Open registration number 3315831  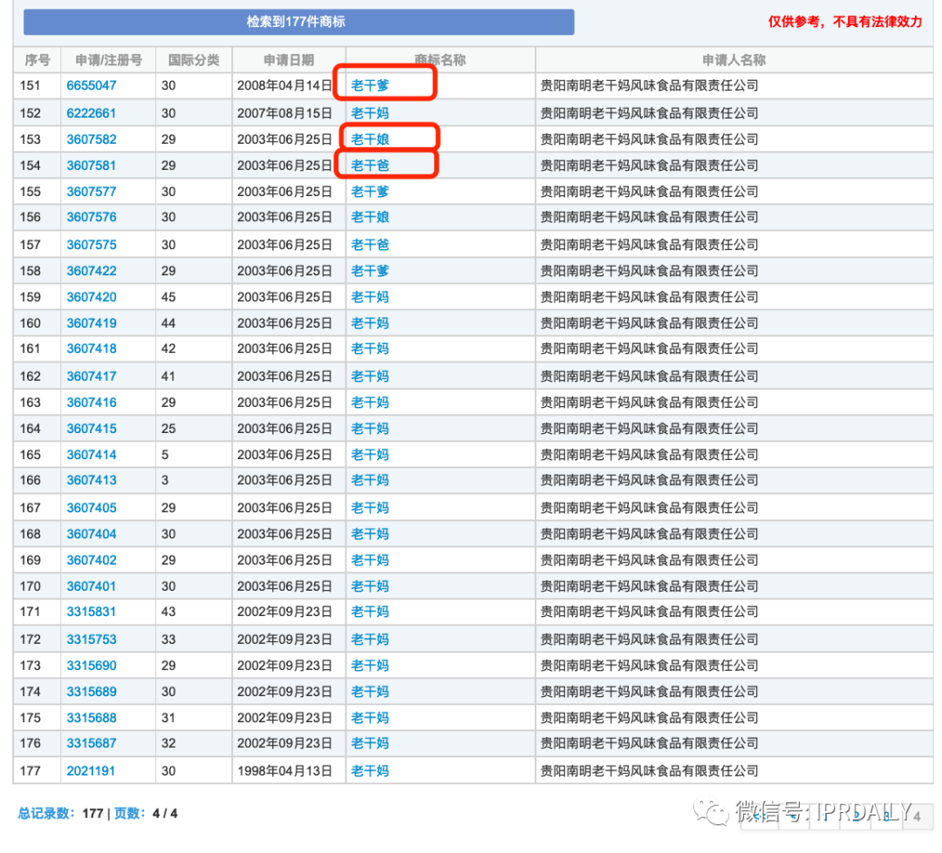(x=92, y=612)
